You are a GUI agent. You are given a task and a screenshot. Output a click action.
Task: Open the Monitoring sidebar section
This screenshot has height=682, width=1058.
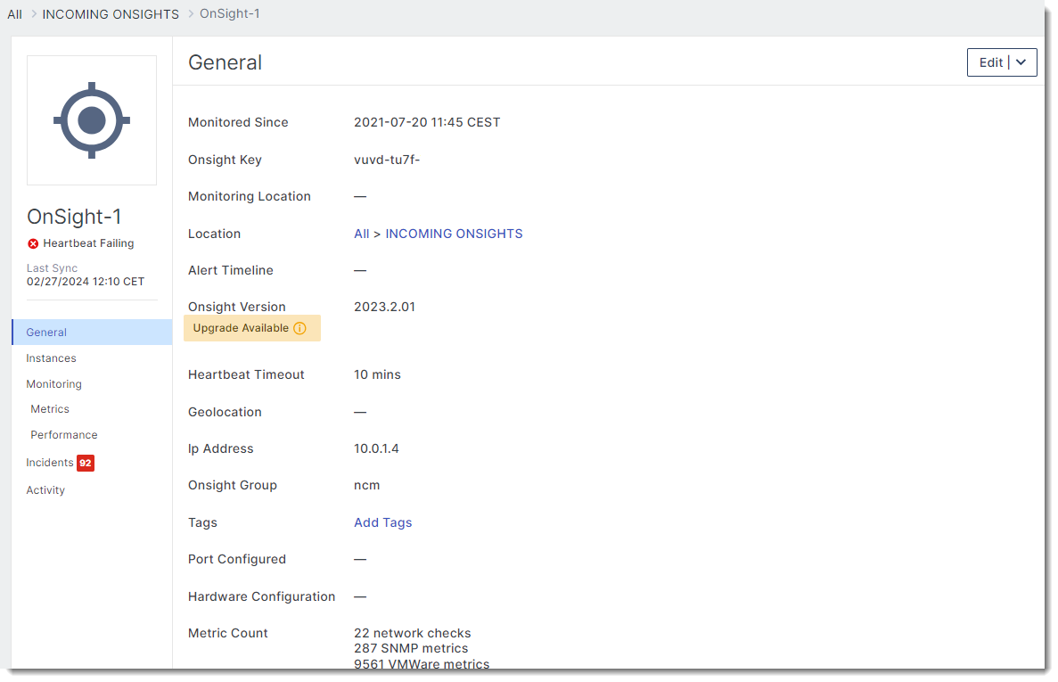coord(54,384)
